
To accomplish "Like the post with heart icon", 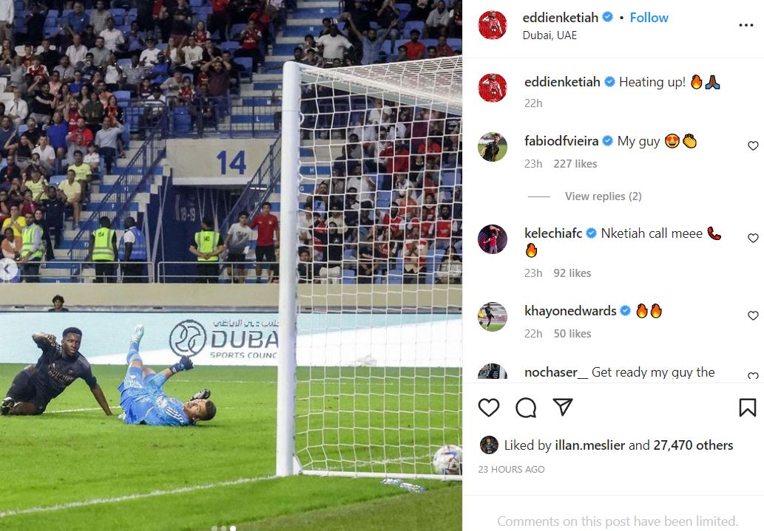I will [x=489, y=408].
